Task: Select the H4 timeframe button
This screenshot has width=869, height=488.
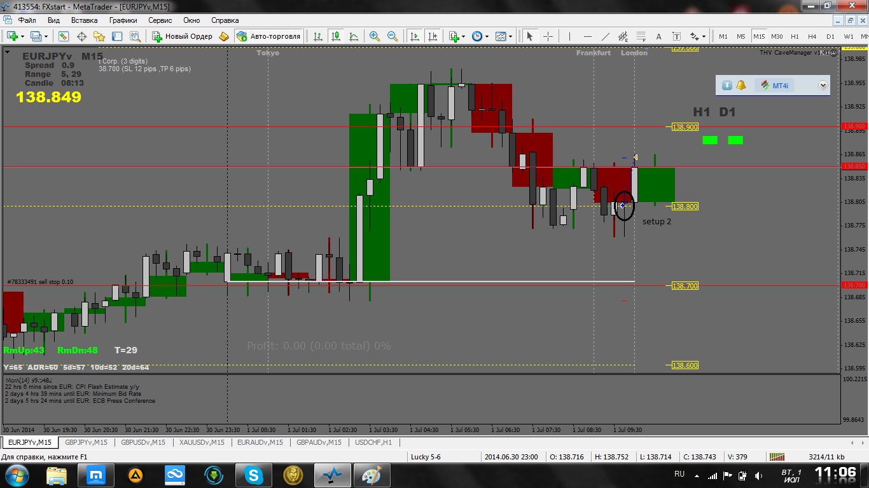Action: click(812, 36)
